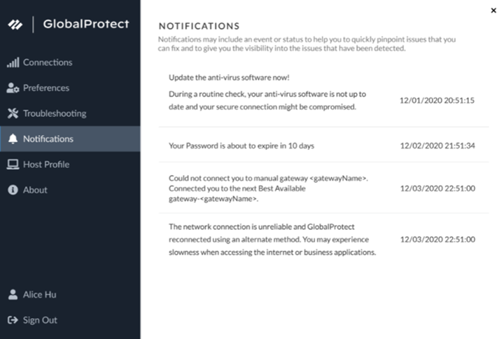Click the info circle icon beside About

pos(13,190)
